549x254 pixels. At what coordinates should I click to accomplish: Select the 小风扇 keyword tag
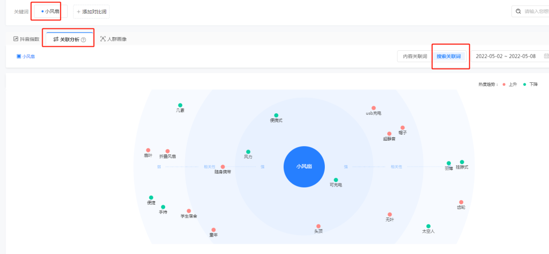click(50, 11)
